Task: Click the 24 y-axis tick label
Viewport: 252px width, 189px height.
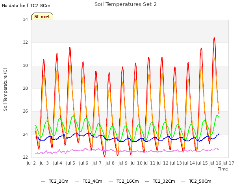Action: [25, 134]
